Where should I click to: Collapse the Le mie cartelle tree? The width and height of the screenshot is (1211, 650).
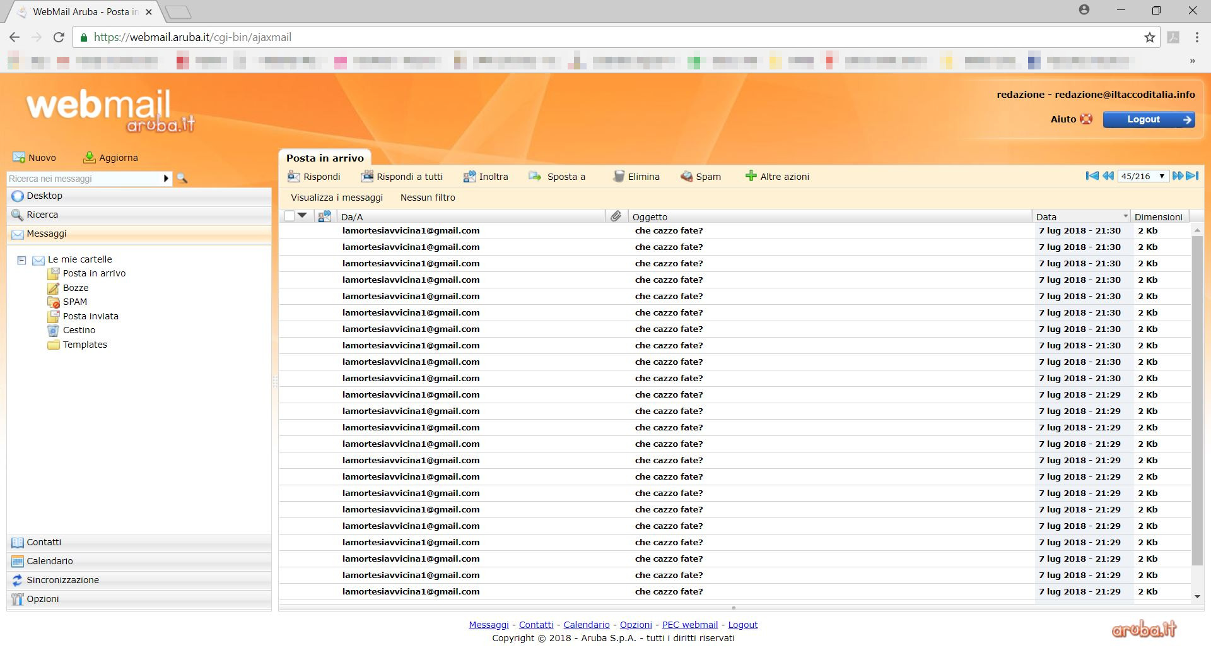(21, 259)
